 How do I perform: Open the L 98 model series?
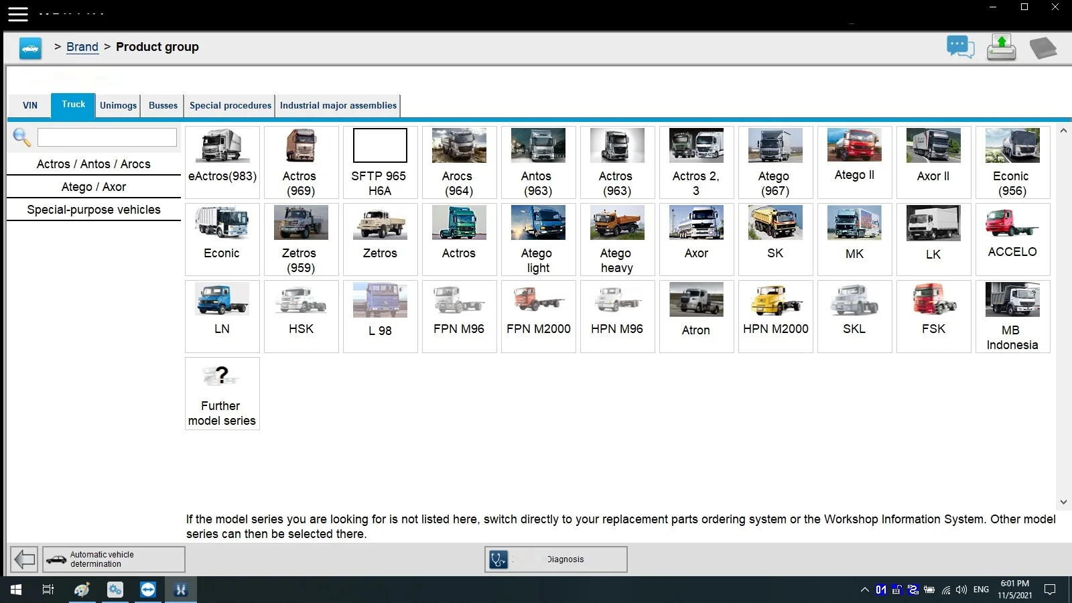[381, 316]
